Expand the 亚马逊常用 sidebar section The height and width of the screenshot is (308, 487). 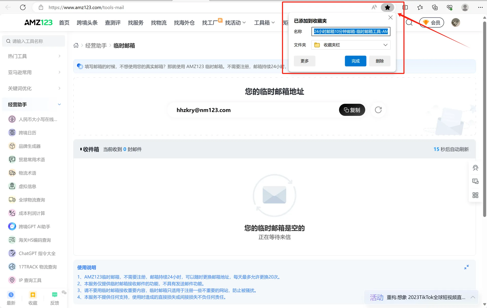tap(34, 72)
